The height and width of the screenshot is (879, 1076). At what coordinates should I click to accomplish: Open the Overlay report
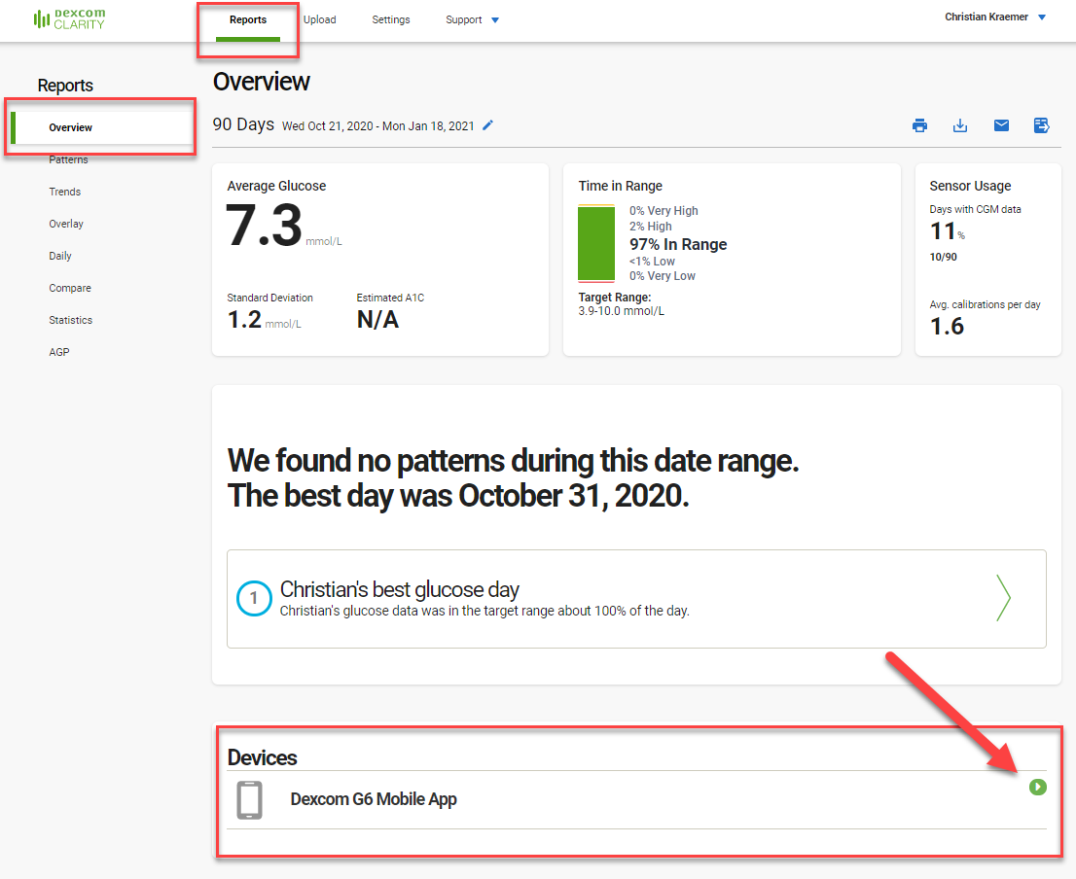point(66,225)
